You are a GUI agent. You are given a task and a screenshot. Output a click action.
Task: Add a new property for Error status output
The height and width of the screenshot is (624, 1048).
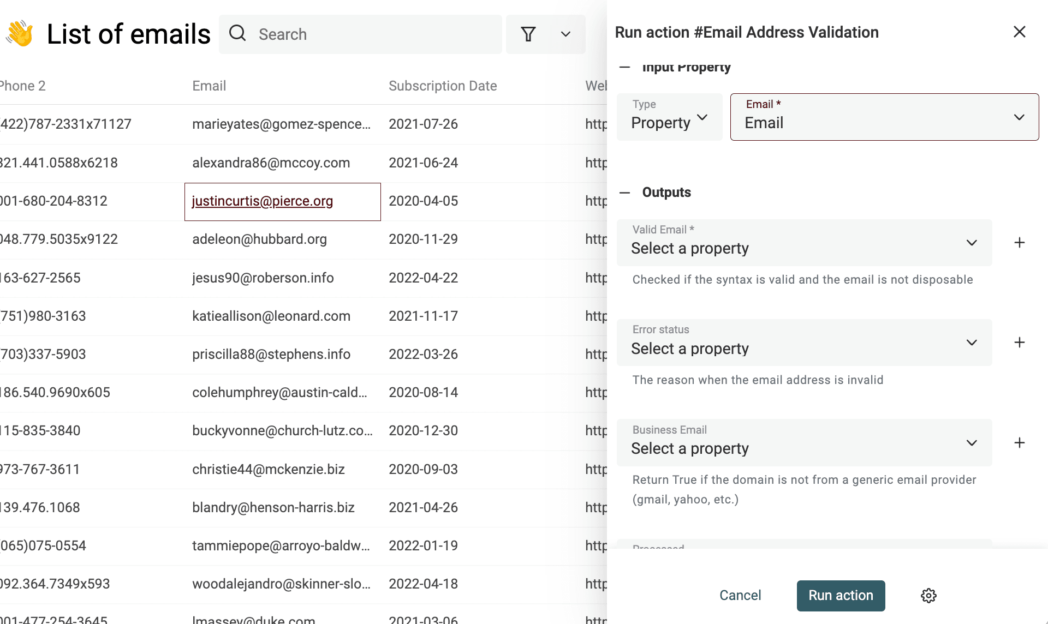tap(1020, 343)
